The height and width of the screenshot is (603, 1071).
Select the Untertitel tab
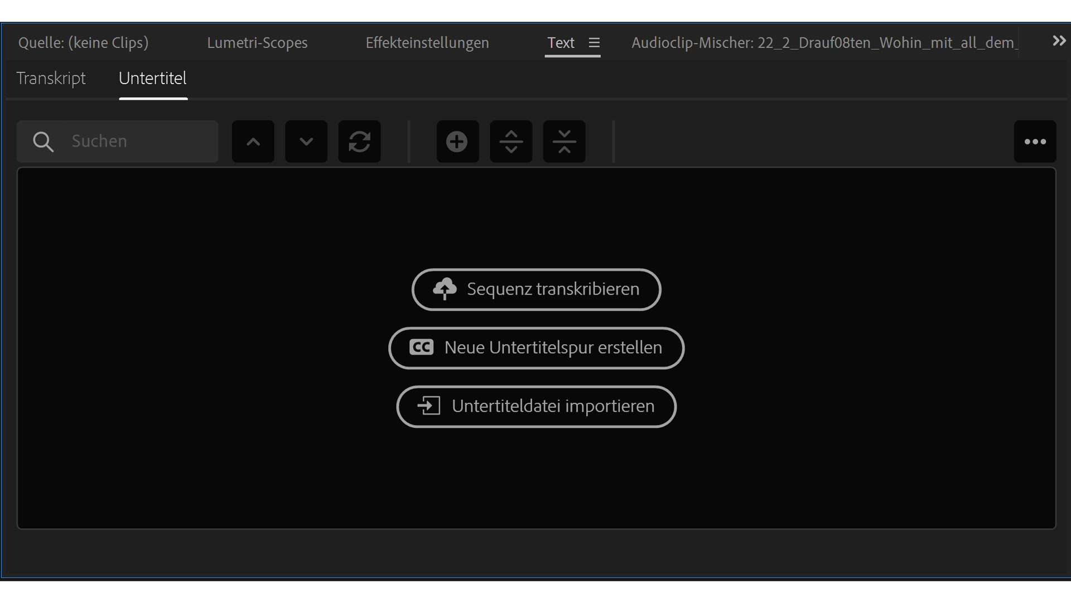pos(153,78)
